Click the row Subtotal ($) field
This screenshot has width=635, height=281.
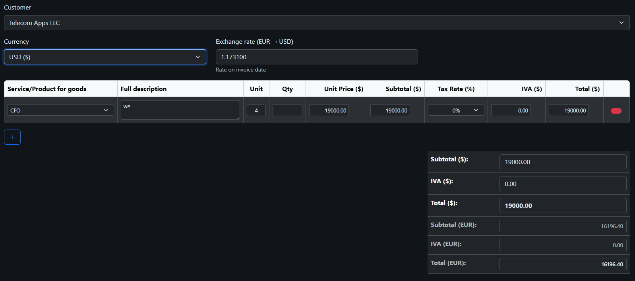[390, 110]
